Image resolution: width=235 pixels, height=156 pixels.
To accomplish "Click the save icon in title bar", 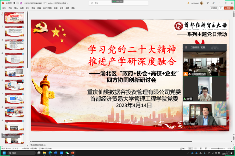I will (21, 2).
